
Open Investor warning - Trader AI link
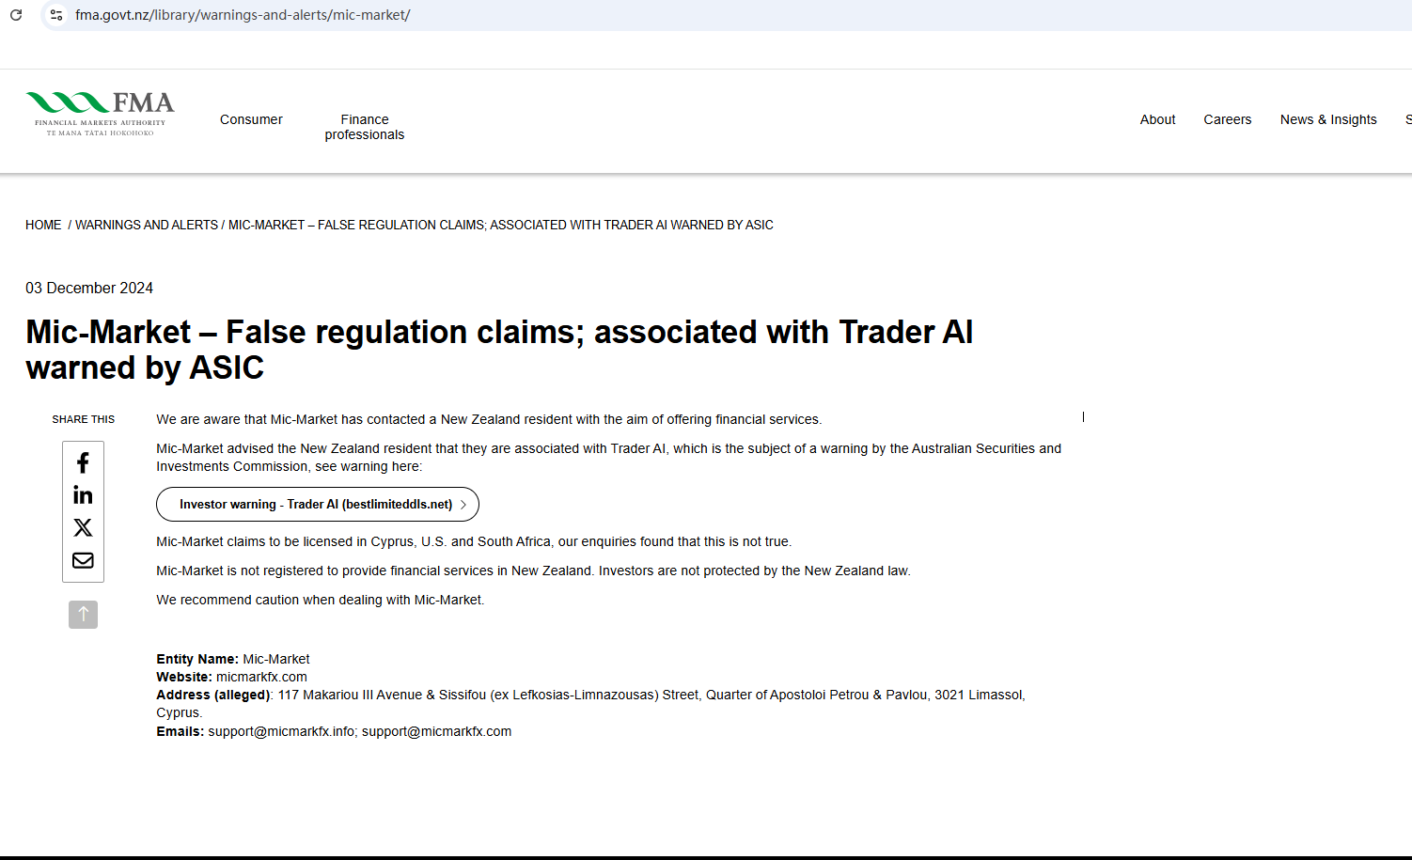pos(318,505)
